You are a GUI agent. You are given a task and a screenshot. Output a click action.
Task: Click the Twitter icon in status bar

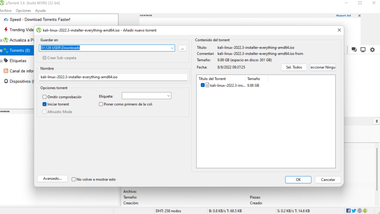[x=354, y=211]
